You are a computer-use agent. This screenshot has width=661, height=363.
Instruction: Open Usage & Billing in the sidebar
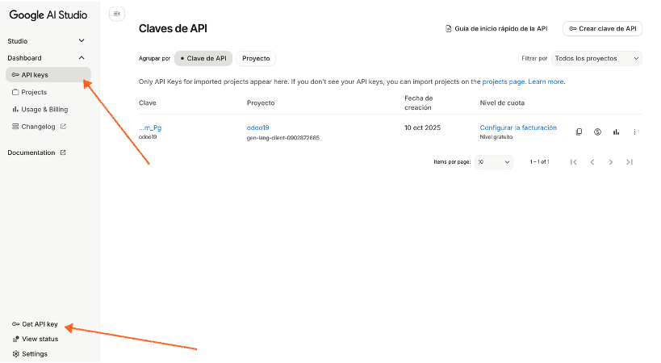pyautogui.click(x=40, y=109)
